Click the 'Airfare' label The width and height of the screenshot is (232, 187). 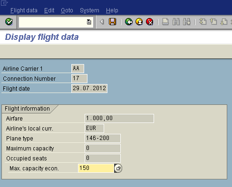pos(14,119)
